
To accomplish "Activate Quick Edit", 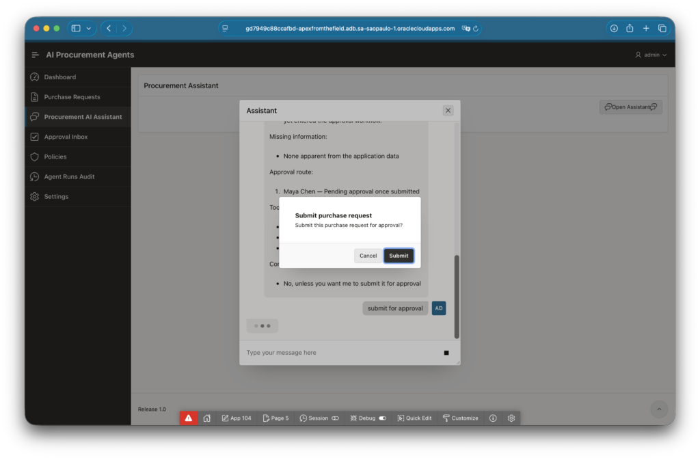I will click(414, 418).
